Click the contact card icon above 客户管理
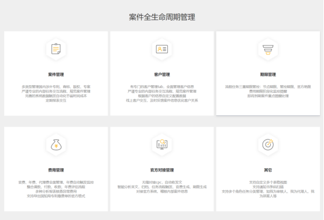This screenshot has height=220, width=324. tap(162, 49)
